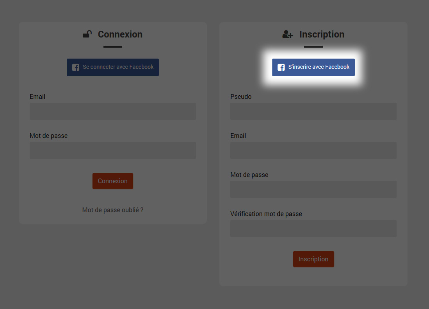Click the Inscription heading title
The width and height of the screenshot is (429, 309).
click(x=322, y=34)
